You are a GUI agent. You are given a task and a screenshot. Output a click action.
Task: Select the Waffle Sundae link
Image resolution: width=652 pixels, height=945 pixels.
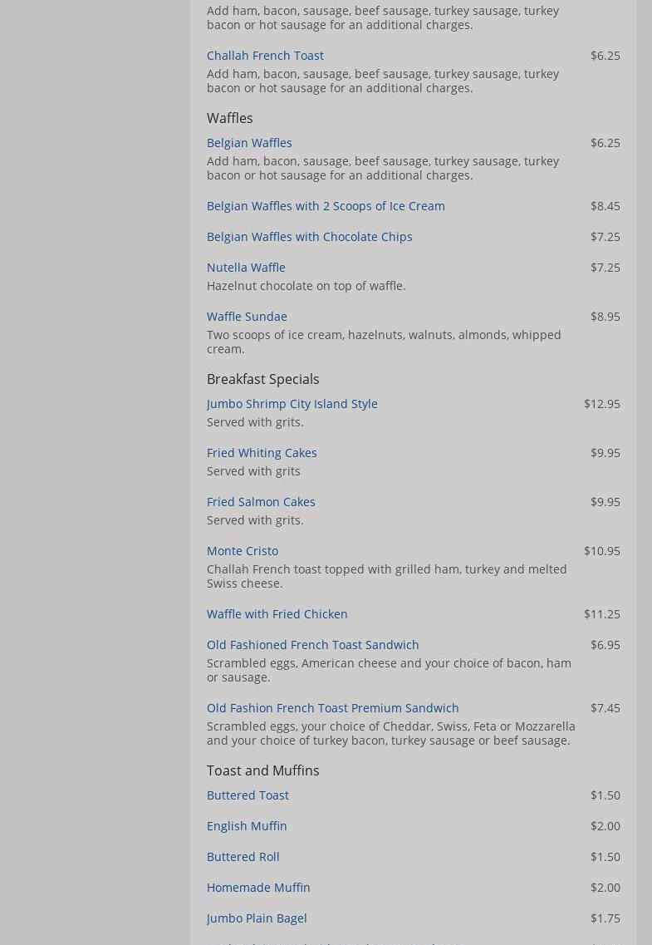247,317
